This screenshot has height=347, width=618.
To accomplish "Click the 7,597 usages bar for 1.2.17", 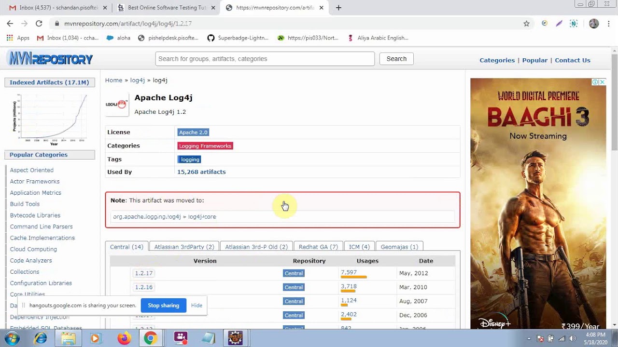I will pos(354,277).
